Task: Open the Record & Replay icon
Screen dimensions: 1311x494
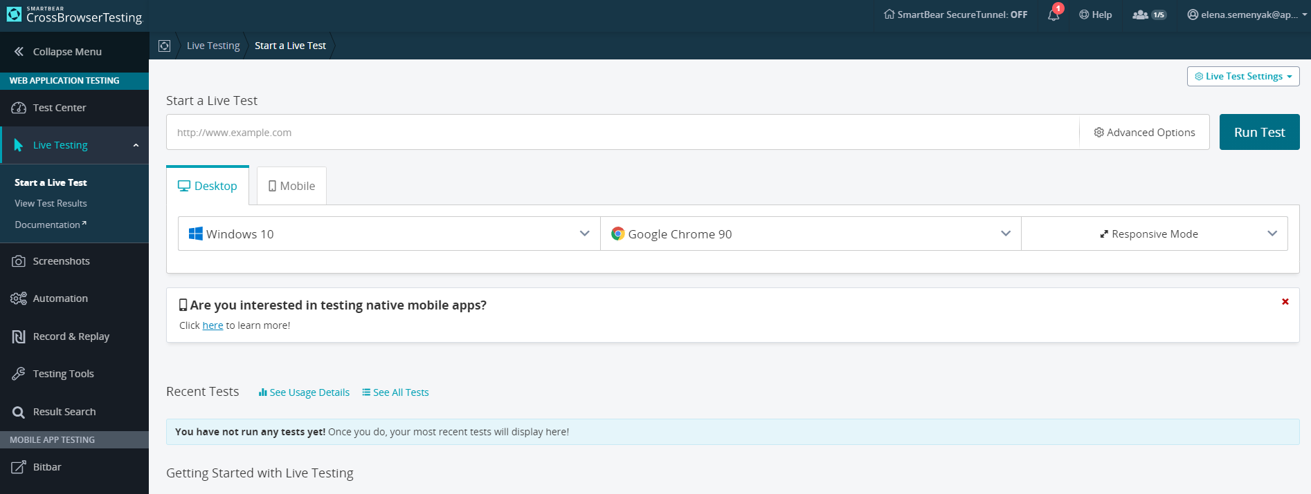Action: tap(19, 336)
